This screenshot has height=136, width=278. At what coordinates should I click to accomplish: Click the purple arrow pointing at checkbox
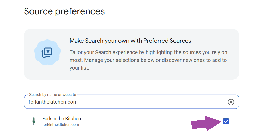[x=206, y=123]
